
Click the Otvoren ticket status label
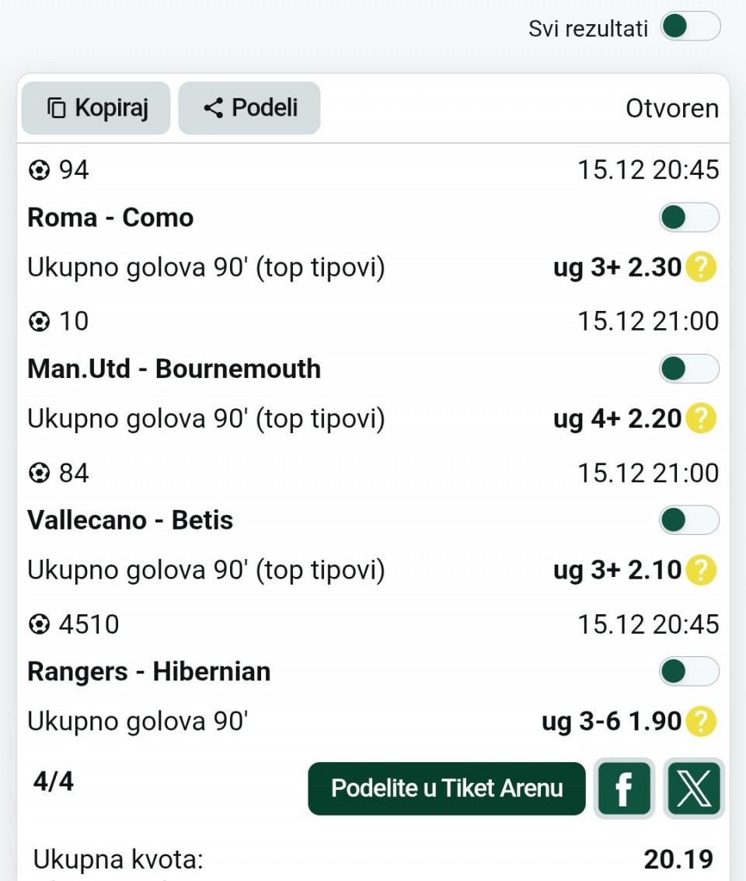pos(672,109)
